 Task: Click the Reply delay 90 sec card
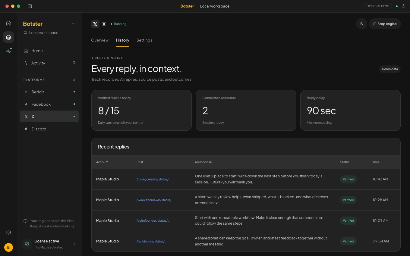point(350,110)
